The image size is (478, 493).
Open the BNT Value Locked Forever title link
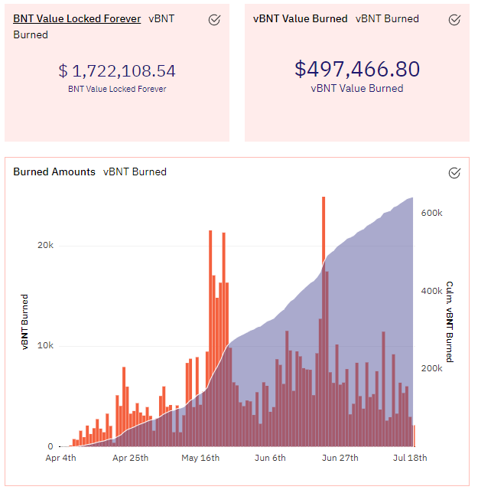pos(77,18)
